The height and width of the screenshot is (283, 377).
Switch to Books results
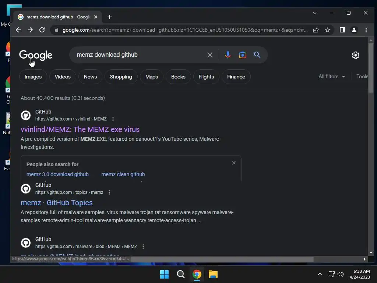178,77
